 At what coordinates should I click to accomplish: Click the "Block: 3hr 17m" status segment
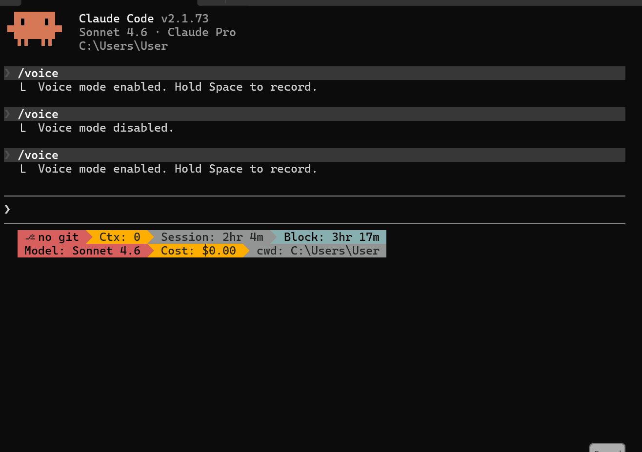pos(331,237)
